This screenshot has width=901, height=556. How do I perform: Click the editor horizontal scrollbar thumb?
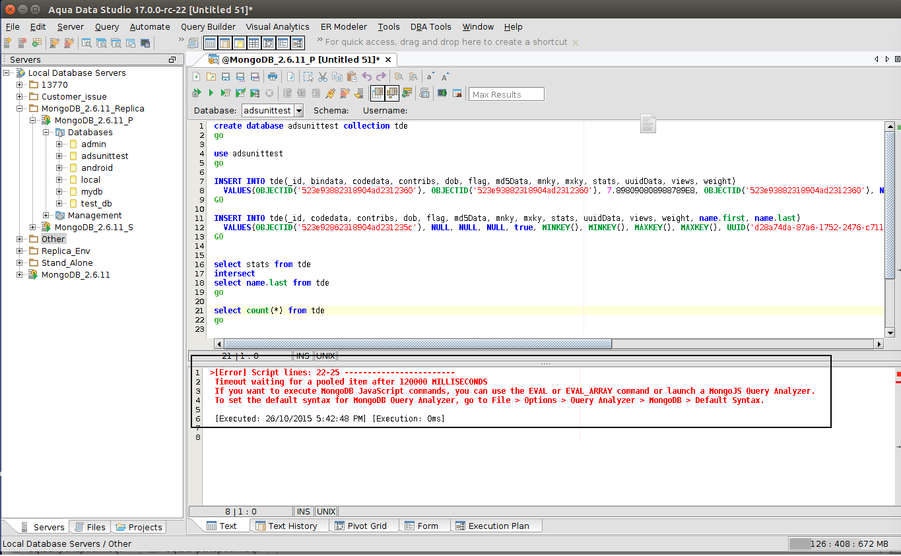[418, 344]
